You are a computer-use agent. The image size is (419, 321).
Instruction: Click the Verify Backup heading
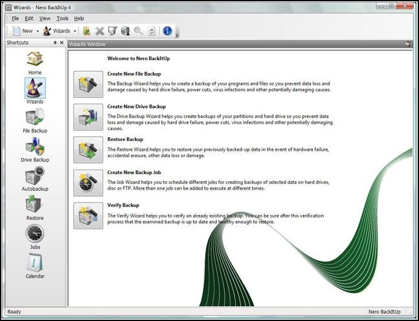tap(123, 205)
